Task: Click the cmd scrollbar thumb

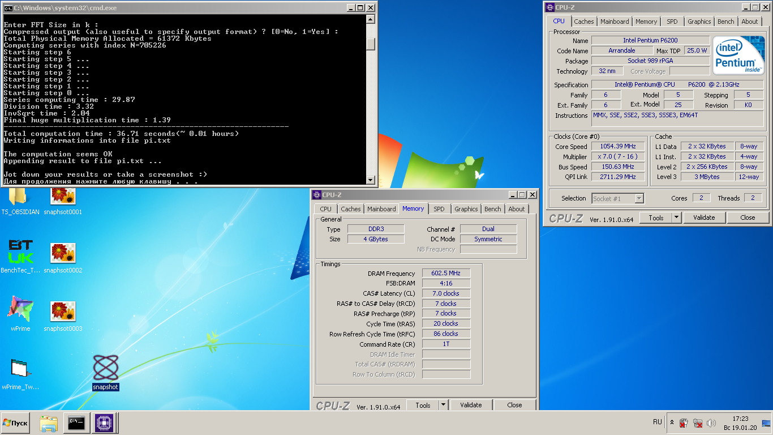Action: (370, 44)
